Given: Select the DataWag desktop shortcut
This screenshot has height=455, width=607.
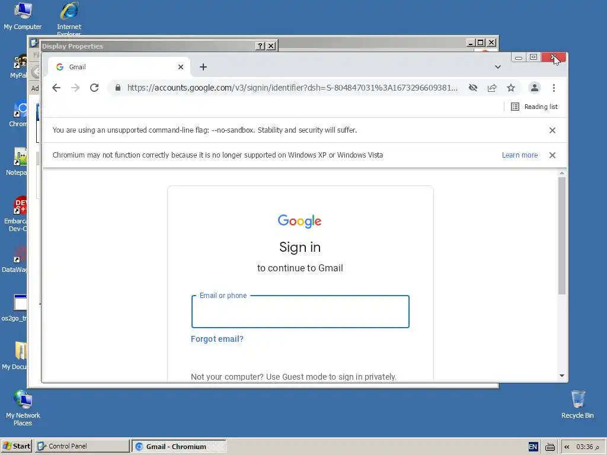Looking at the screenshot, I should click(x=15, y=259).
